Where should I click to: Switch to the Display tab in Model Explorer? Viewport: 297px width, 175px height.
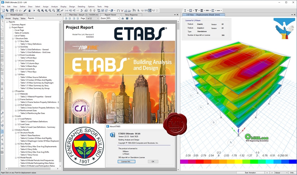pos(15,18)
